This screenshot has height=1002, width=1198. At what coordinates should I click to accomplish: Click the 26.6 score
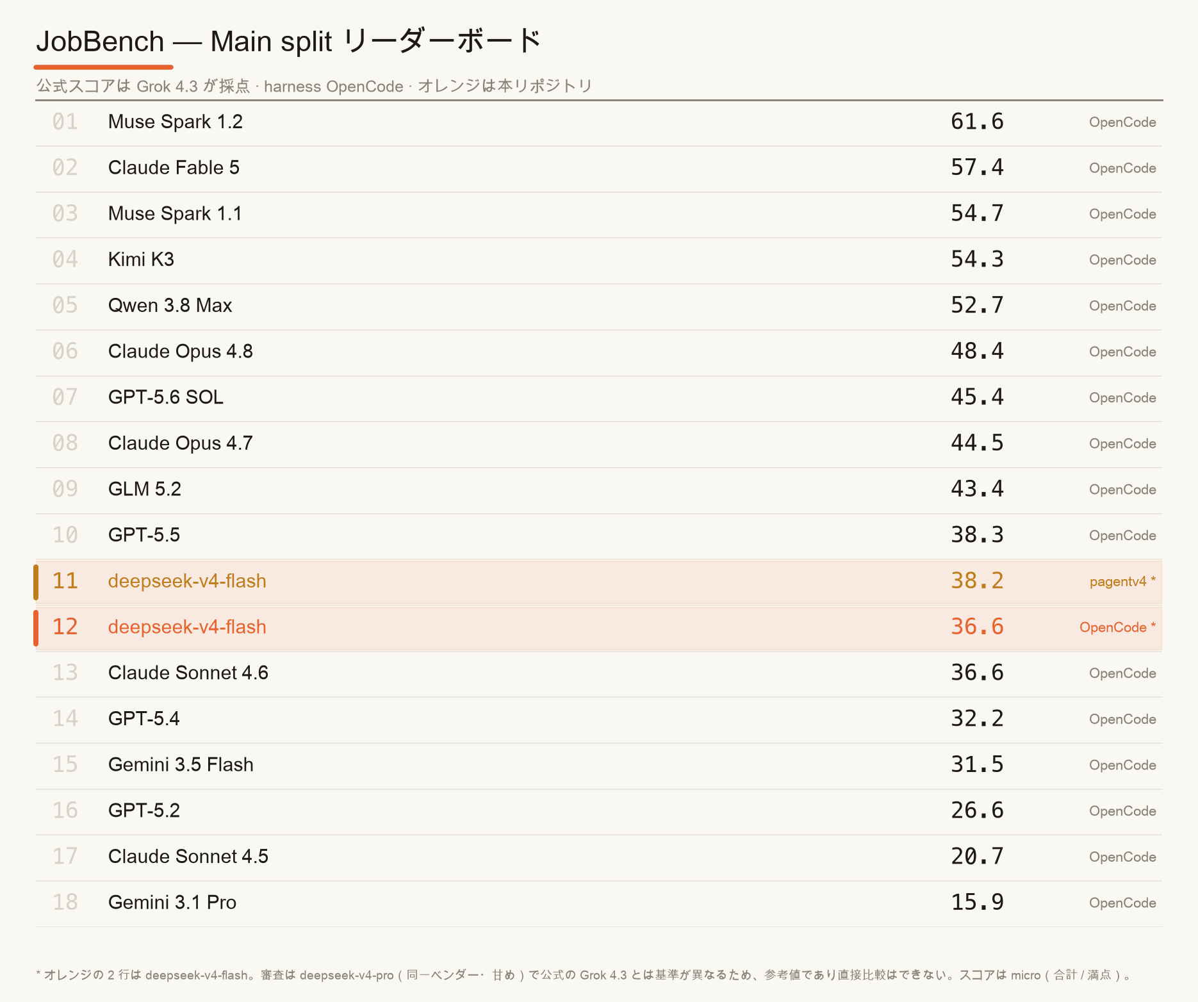pyautogui.click(x=977, y=810)
